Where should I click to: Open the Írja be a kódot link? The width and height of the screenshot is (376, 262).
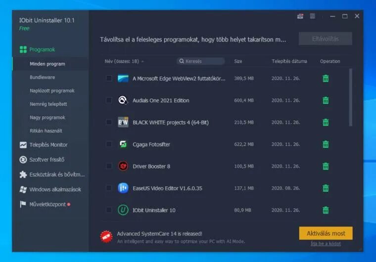click(x=326, y=244)
